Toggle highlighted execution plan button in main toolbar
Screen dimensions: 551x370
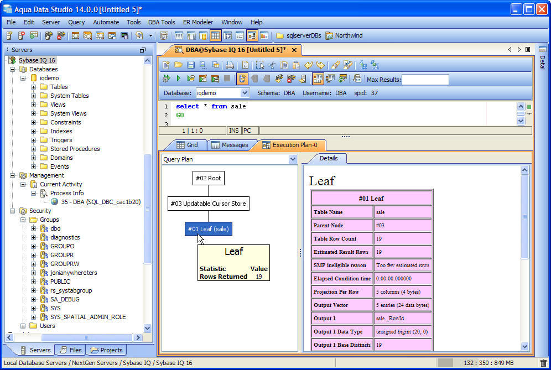[x=252, y=35]
